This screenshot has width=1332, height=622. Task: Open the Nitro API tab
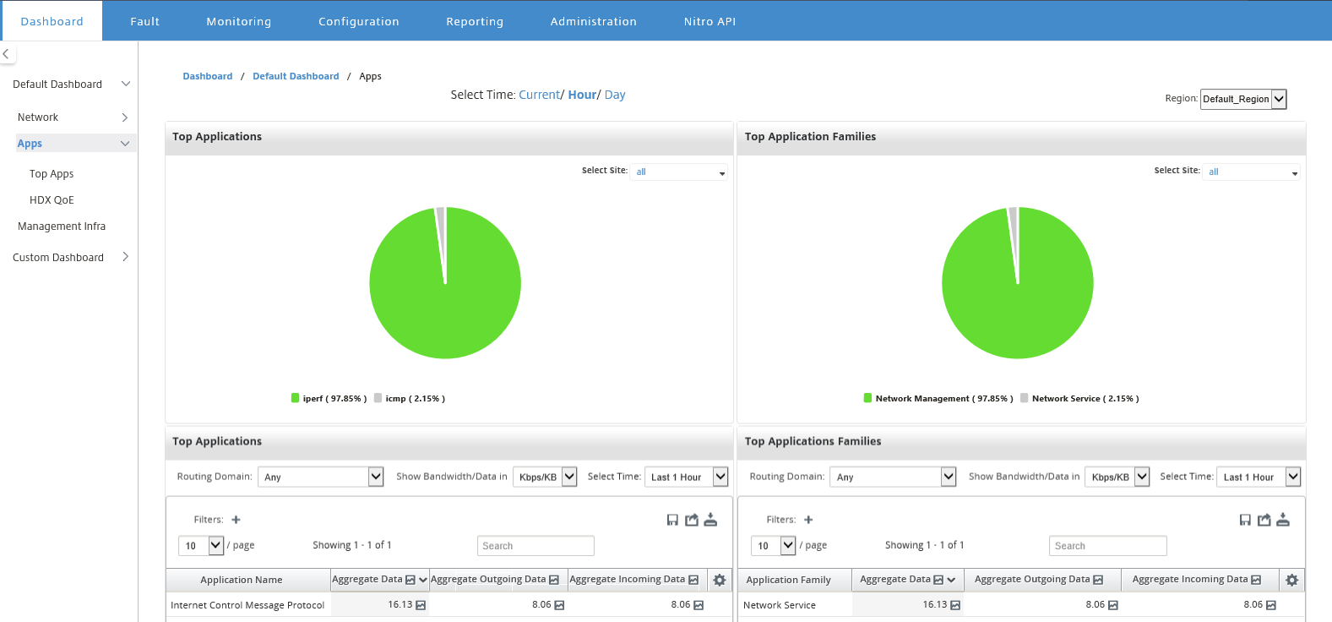pyautogui.click(x=709, y=21)
